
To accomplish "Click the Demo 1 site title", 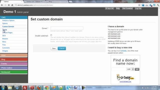I will [10, 12].
